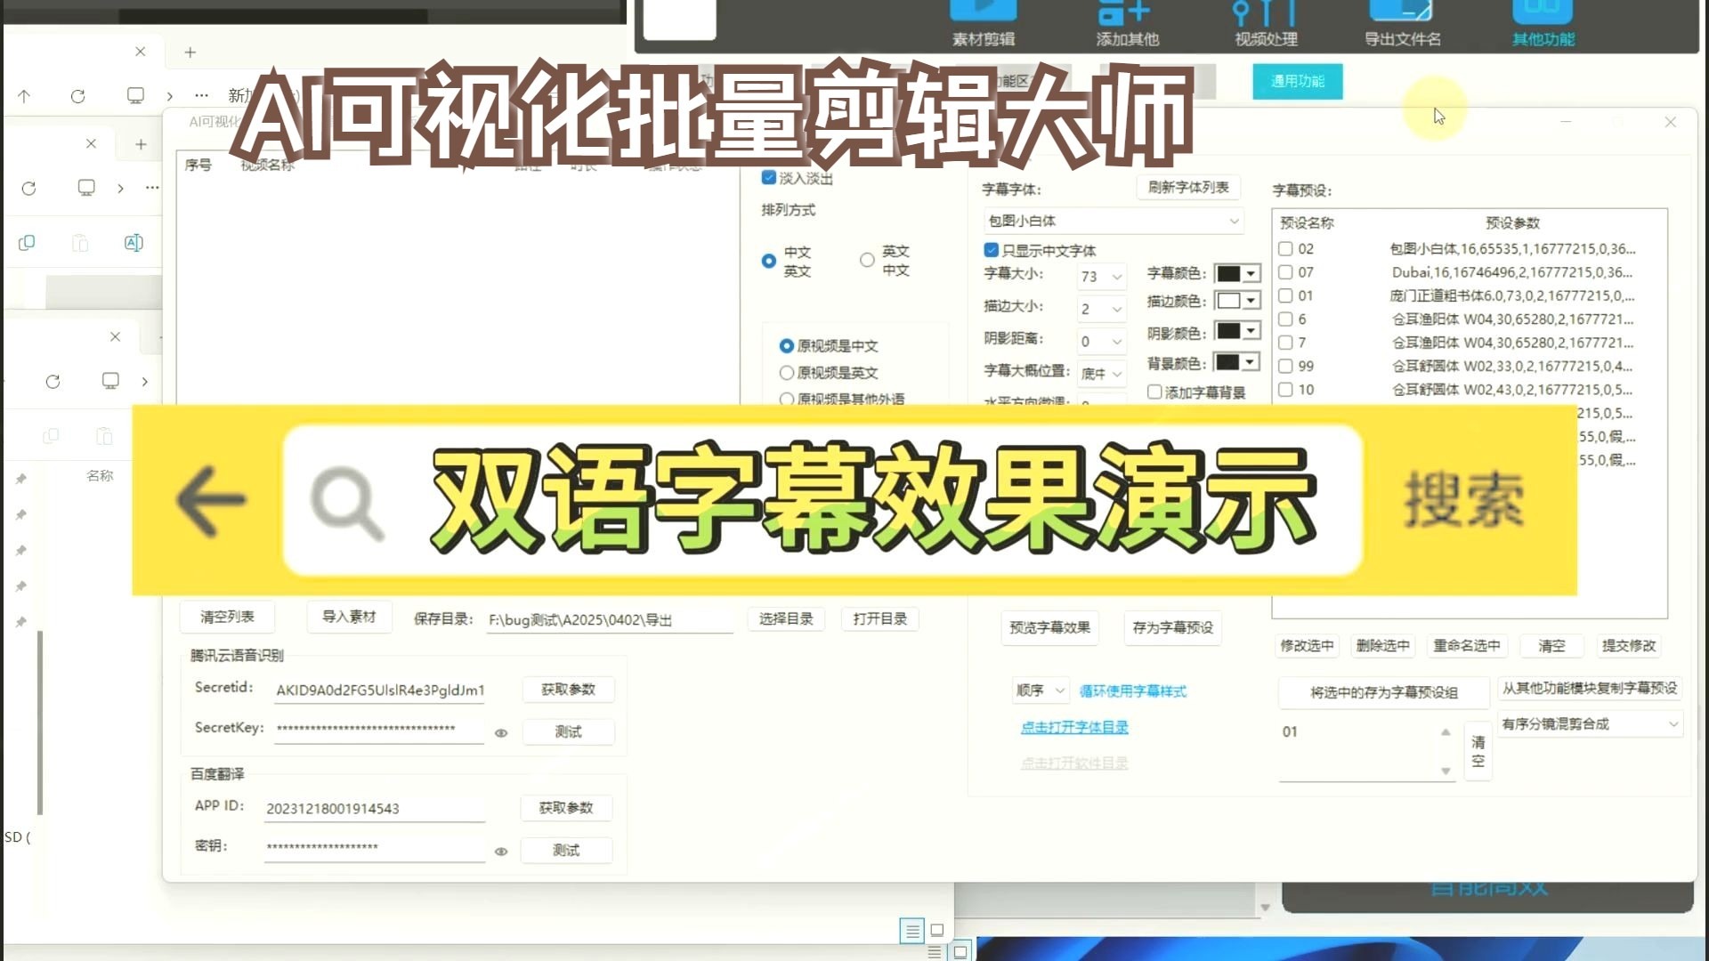Click the 序号 column header
The height and width of the screenshot is (961, 1709).
coord(198,166)
